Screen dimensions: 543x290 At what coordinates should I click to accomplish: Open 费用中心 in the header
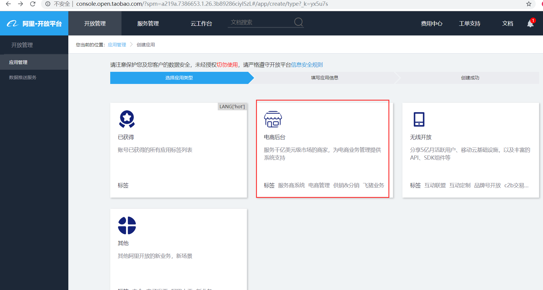pos(432,23)
